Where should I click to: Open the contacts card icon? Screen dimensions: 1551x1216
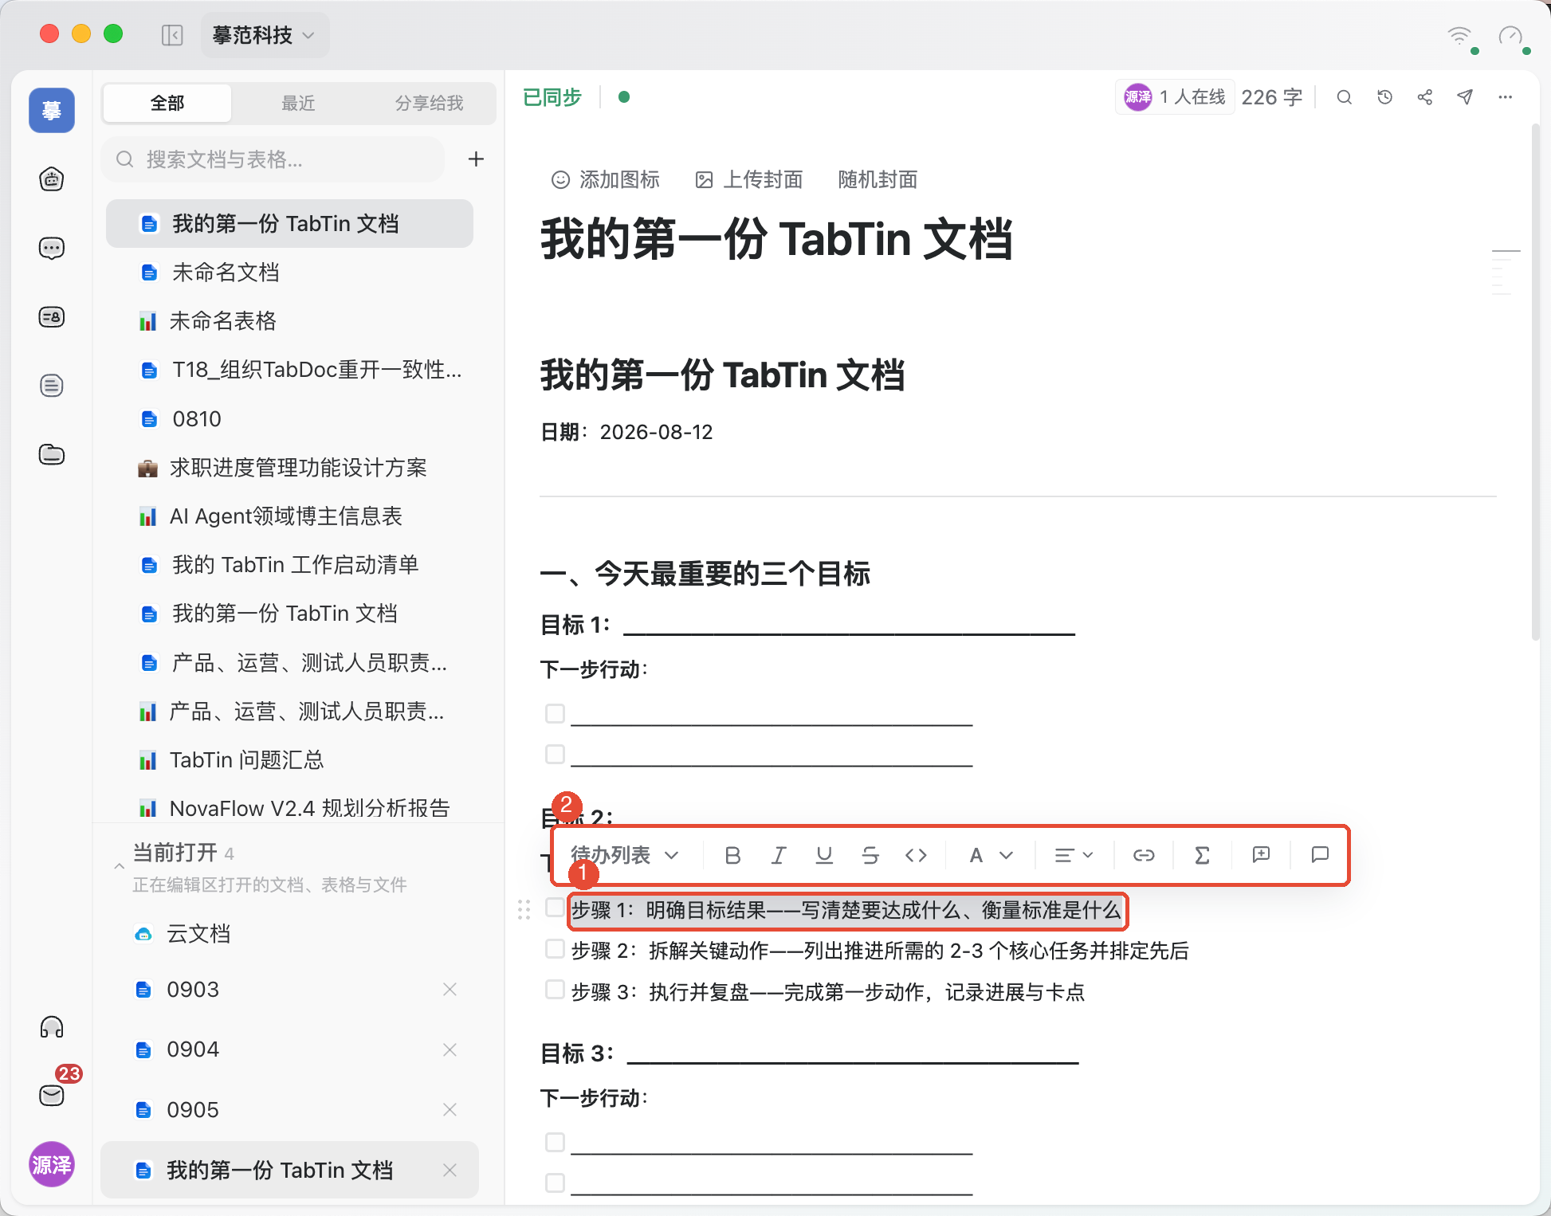click(52, 317)
